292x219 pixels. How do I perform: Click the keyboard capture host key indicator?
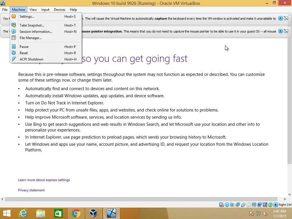(276, 205)
